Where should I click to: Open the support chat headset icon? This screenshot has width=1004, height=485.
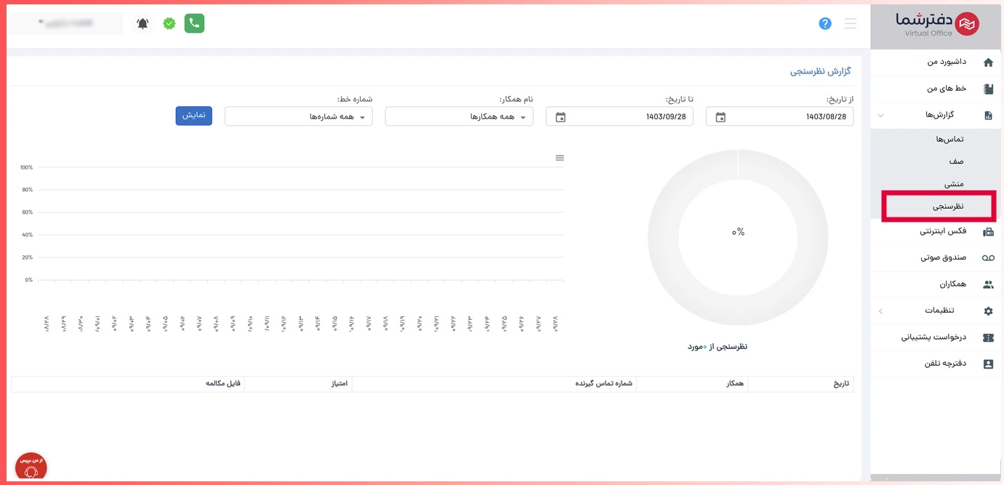coord(31,468)
